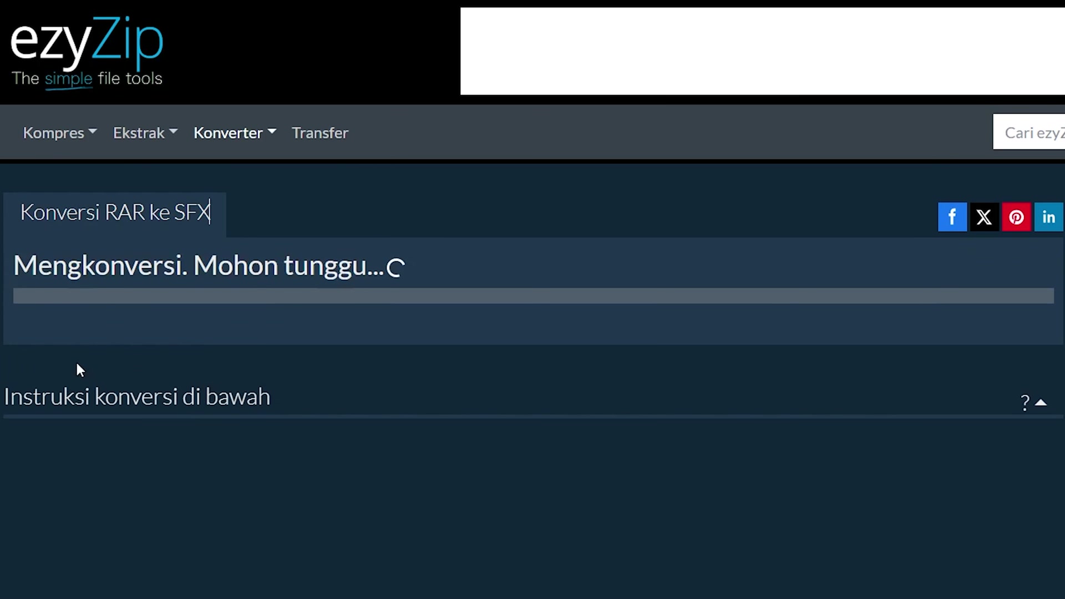The image size is (1065, 599).
Task: Share page on X (Twitter) icon
Action: pos(984,217)
